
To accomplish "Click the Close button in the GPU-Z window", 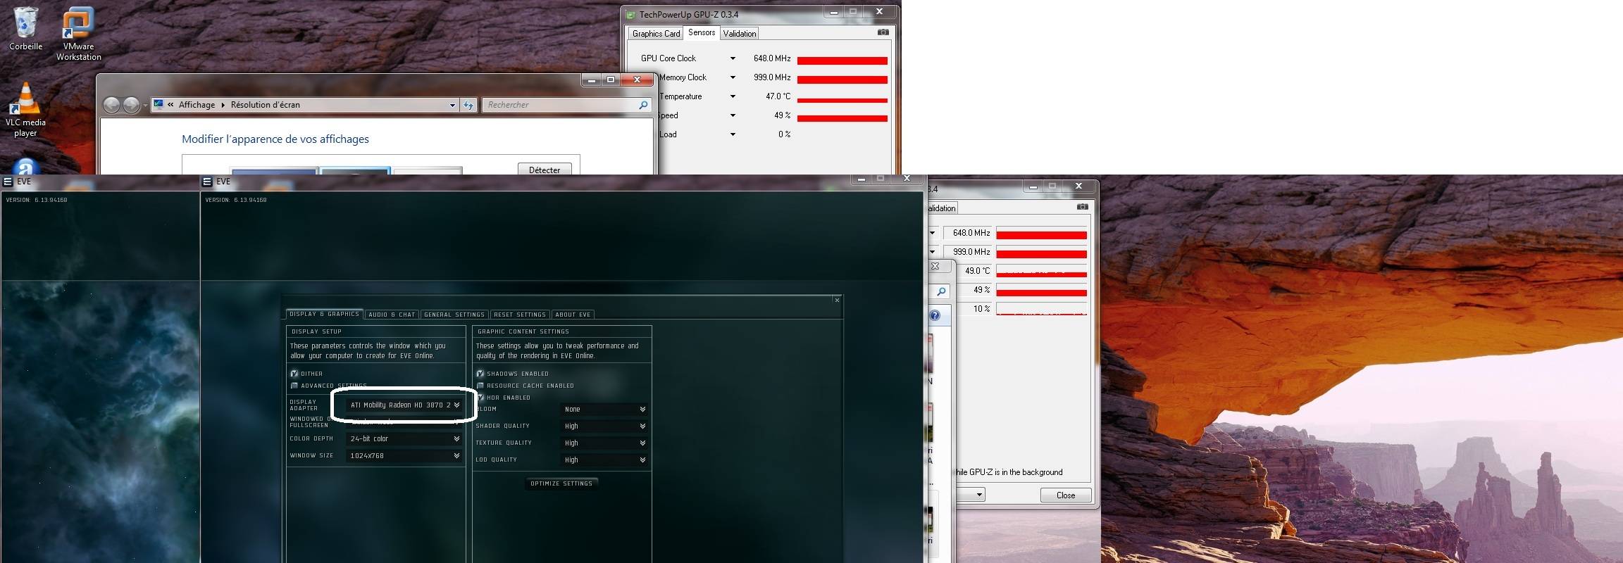I will [1066, 495].
